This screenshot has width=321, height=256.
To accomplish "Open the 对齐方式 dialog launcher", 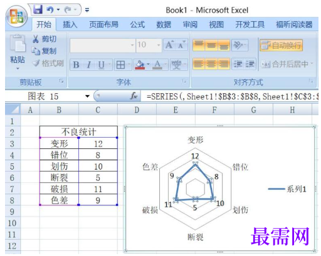I will [312, 81].
